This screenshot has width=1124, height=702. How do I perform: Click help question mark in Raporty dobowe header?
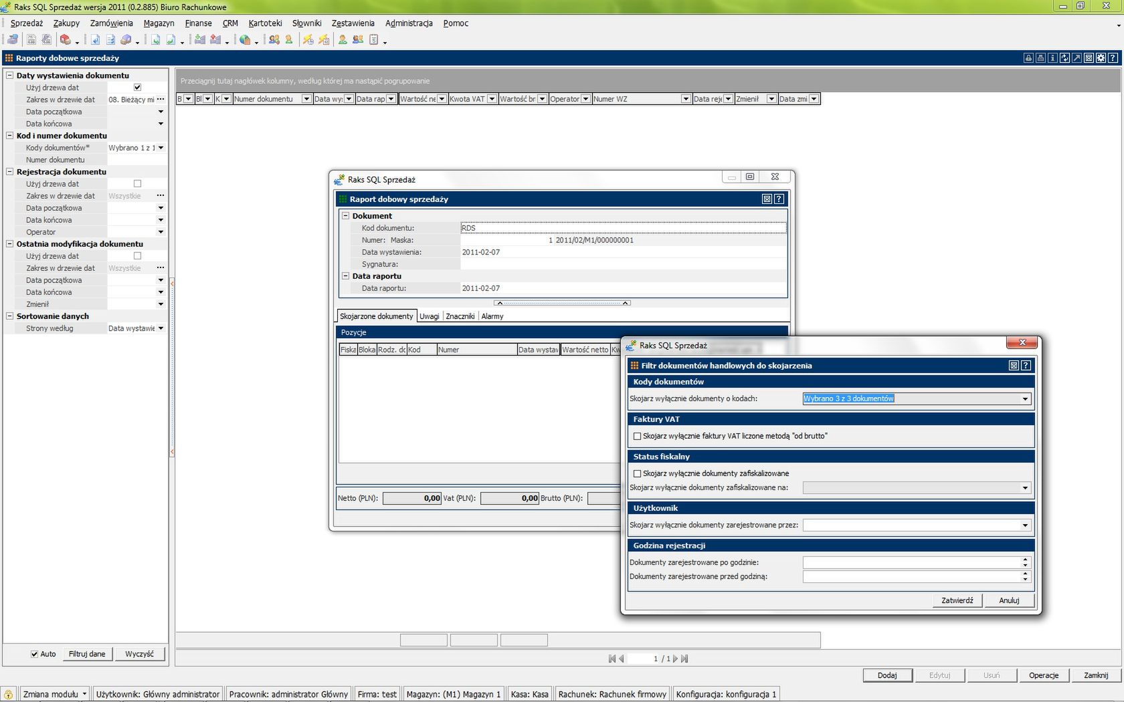pyautogui.click(x=1113, y=58)
